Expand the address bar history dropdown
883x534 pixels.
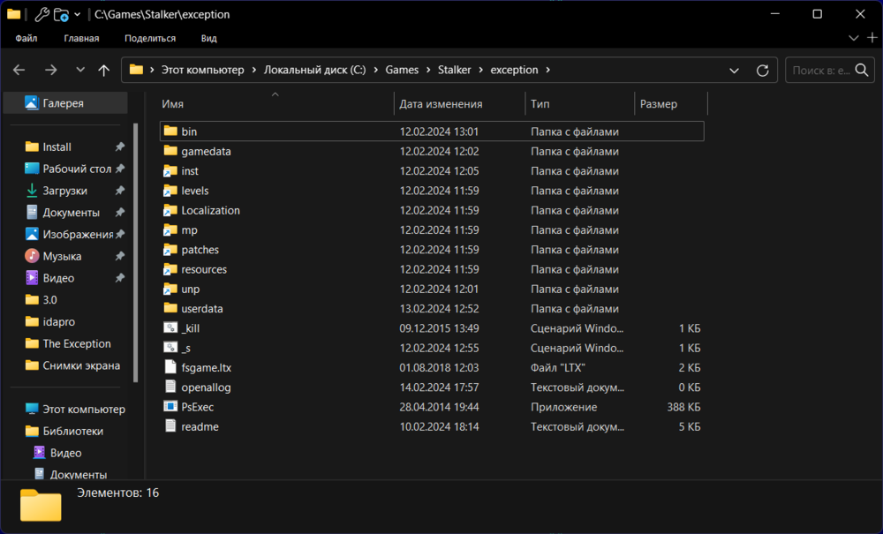click(735, 70)
